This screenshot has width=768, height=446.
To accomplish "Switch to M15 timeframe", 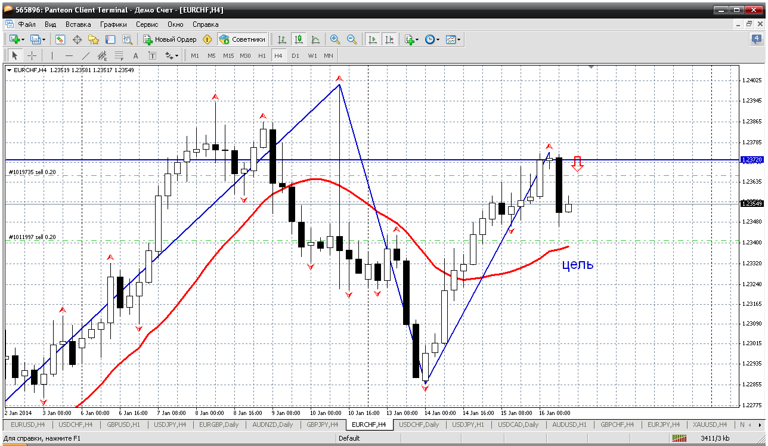I will (228, 55).
